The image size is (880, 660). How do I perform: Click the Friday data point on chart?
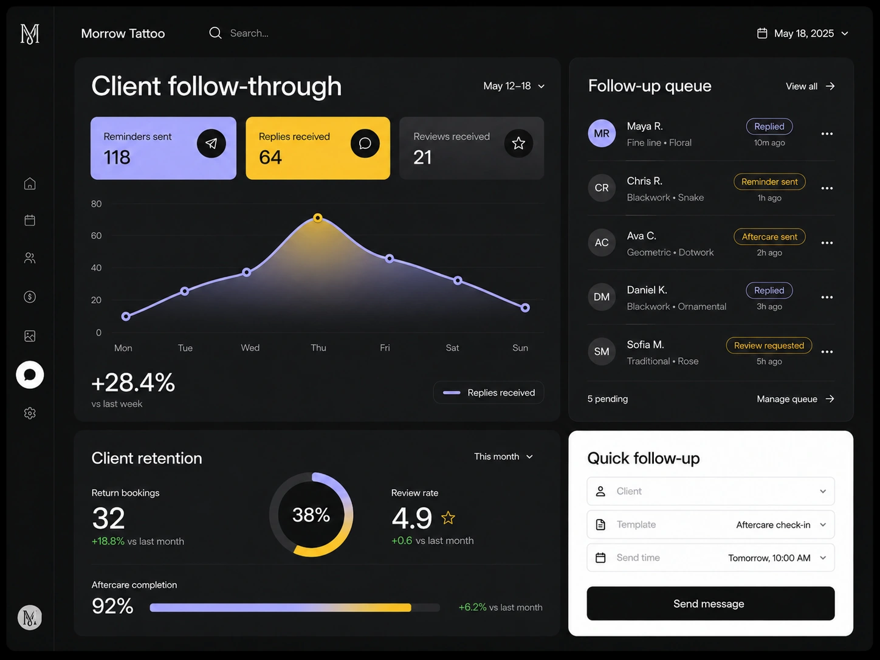pyautogui.click(x=390, y=259)
